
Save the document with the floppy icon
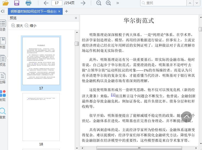[17, 3]
